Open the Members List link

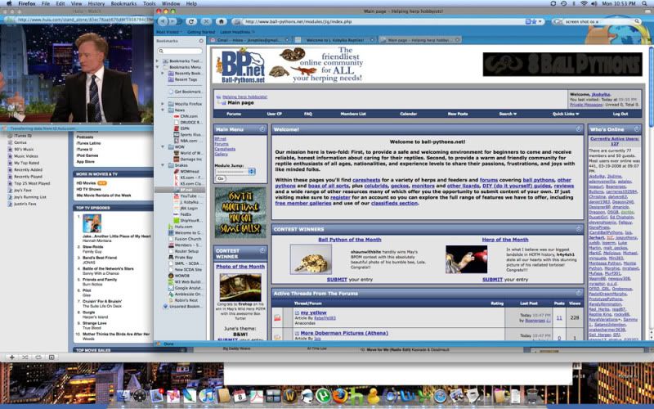tap(353, 114)
